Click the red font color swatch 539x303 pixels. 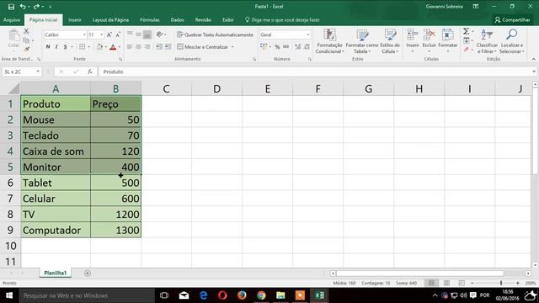coord(113,47)
